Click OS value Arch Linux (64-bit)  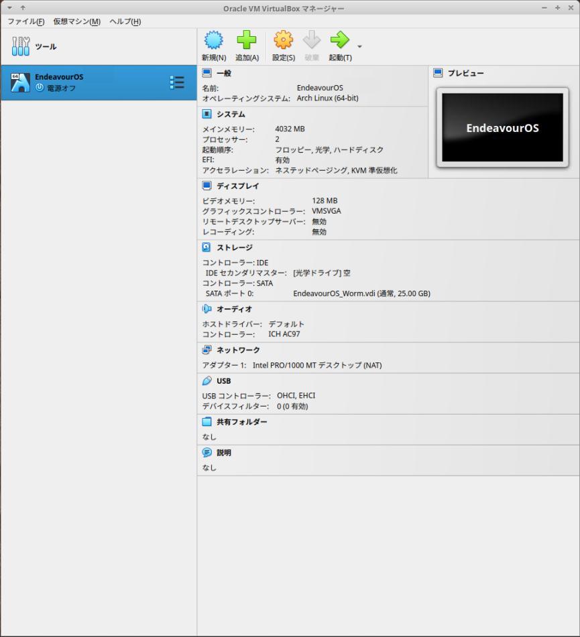click(327, 98)
